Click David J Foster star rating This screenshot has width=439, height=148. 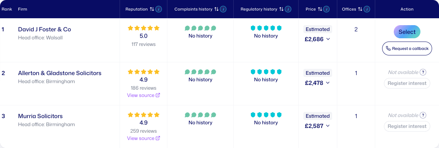pyautogui.click(x=144, y=28)
